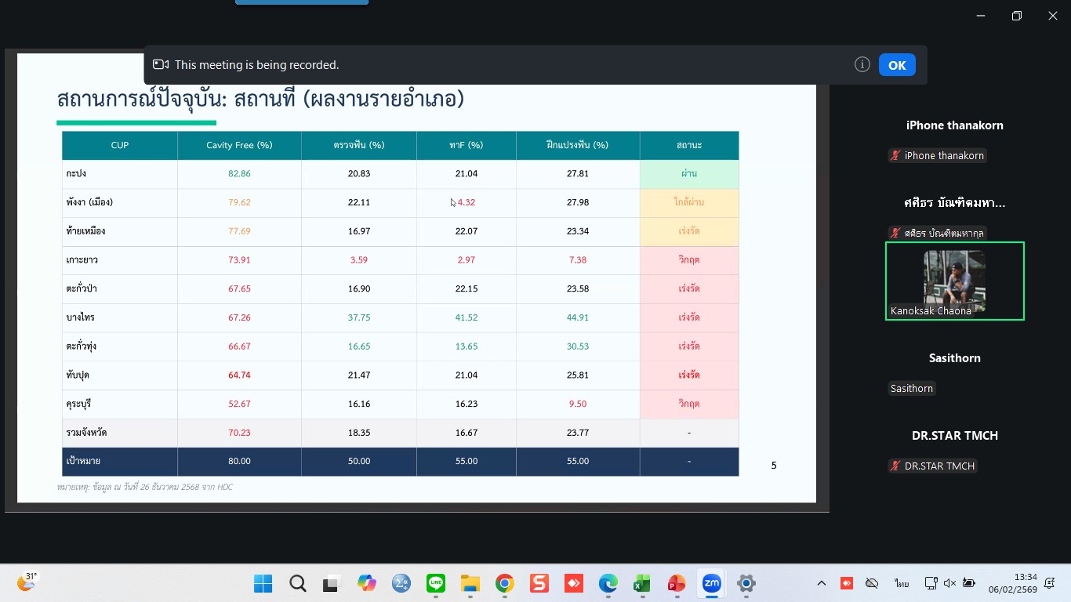Open Zoom from the taskbar
This screenshot has width=1071, height=602.
click(x=711, y=583)
